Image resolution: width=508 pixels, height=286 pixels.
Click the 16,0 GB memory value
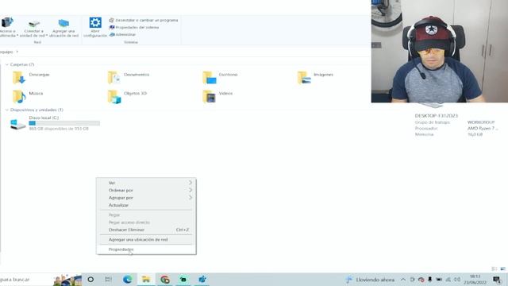(x=475, y=134)
